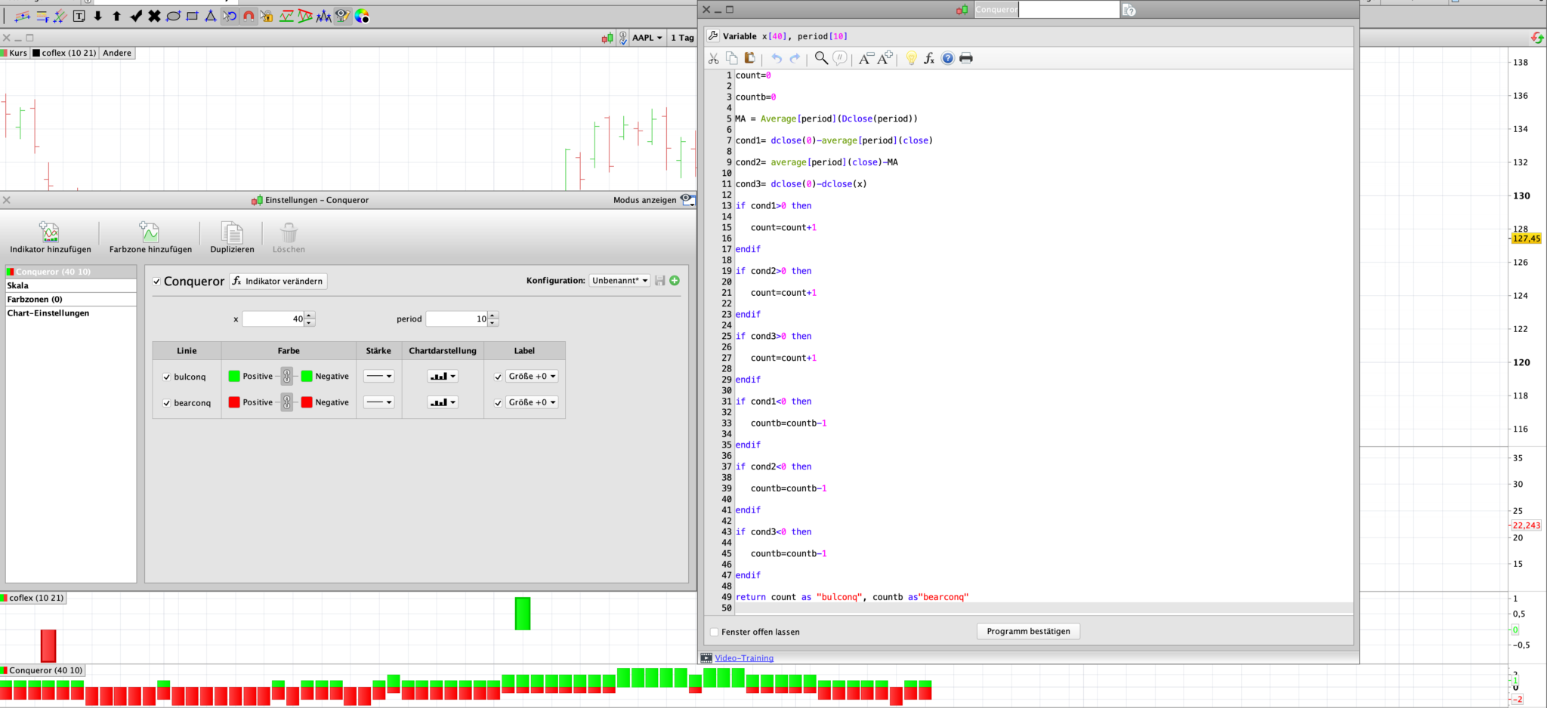
Task: Select the magnet snap tool
Action: click(x=248, y=16)
